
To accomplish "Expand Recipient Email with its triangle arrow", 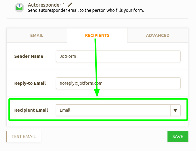I will [175, 110].
